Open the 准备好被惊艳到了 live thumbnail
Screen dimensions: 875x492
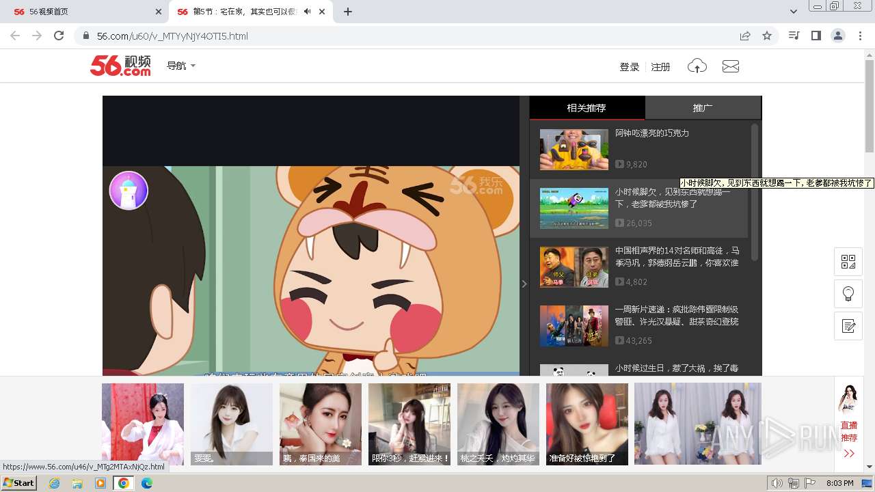coord(587,424)
